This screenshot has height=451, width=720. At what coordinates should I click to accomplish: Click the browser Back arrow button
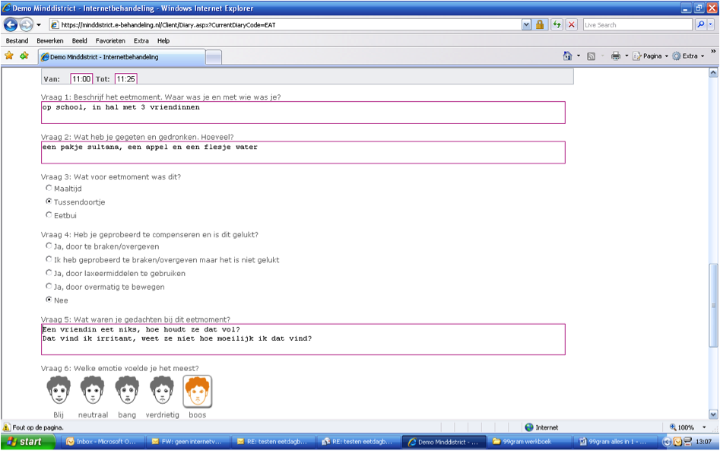click(11, 24)
